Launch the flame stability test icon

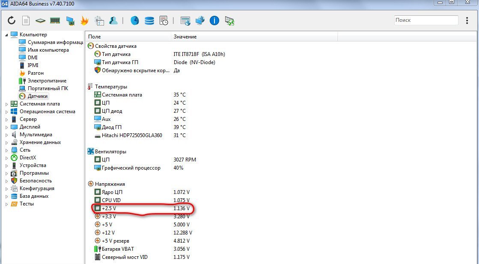click(x=84, y=21)
